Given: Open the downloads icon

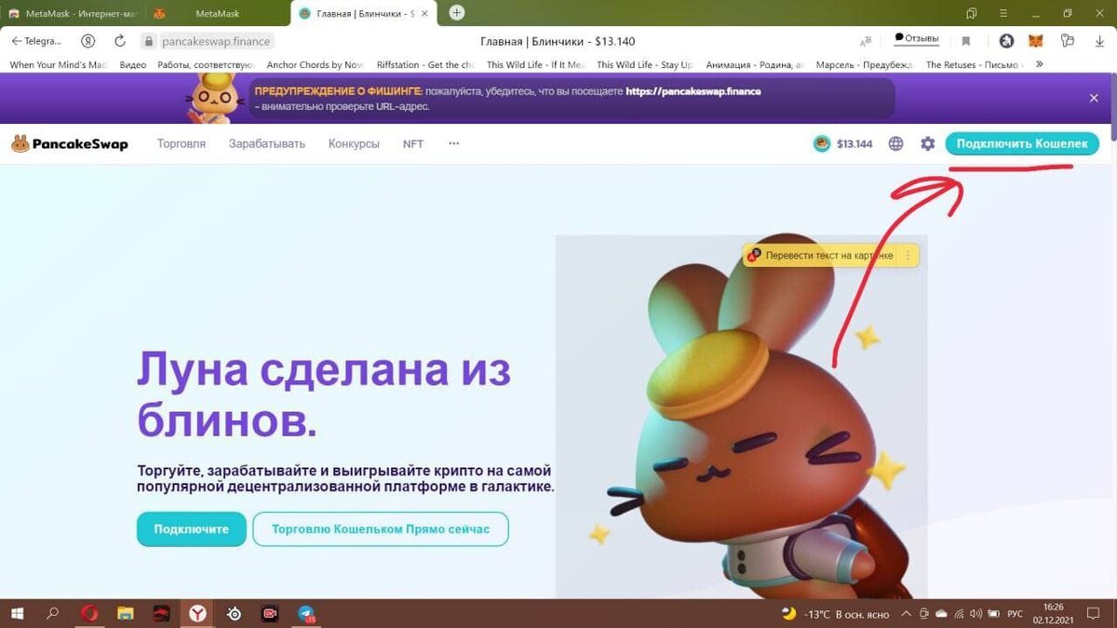Looking at the screenshot, I should (x=1099, y=41).
